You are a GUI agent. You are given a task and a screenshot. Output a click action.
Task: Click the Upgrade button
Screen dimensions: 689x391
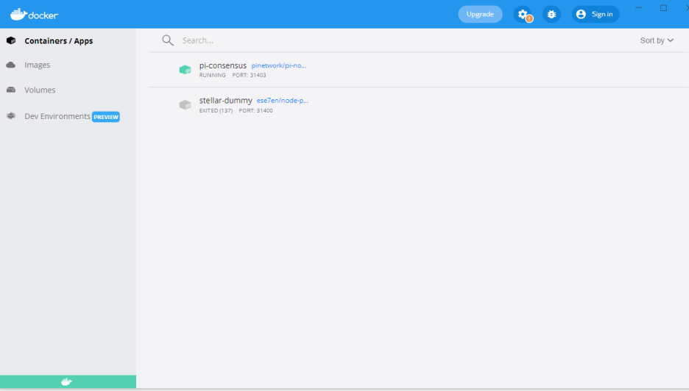pos(480,14)
